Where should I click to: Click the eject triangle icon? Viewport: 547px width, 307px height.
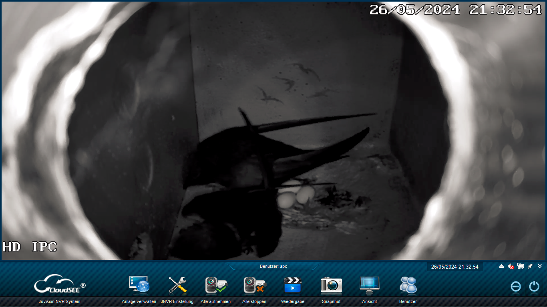click(x=501, y=266)
